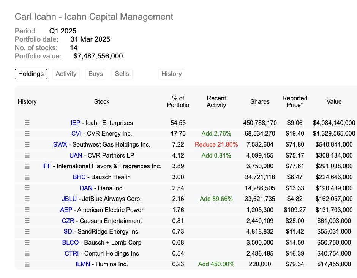
Task: Open the SWX Southwest Gas Holdings link
Action: point(101,144)
